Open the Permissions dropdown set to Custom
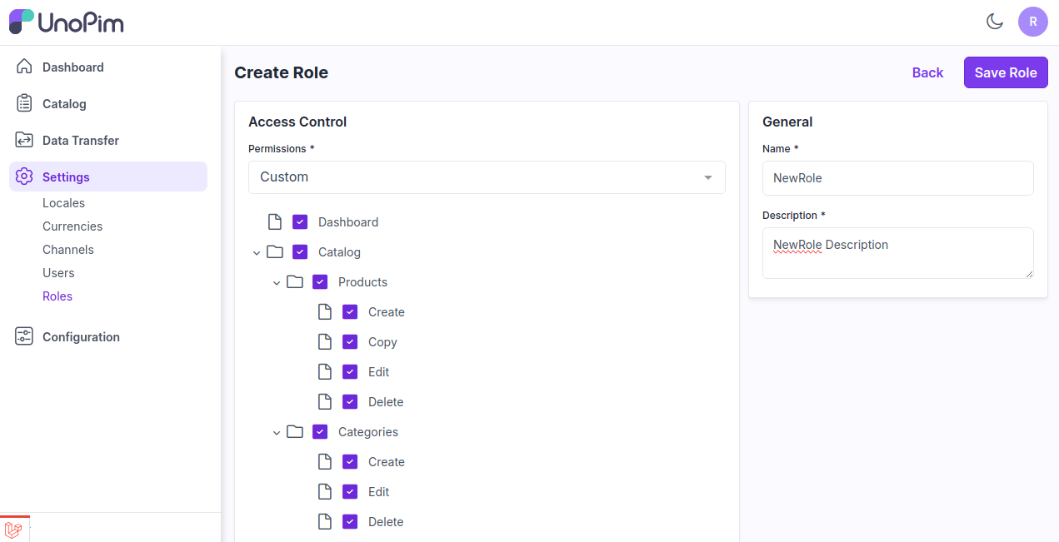Screen dimensions: 1059x542 [487, 177]
